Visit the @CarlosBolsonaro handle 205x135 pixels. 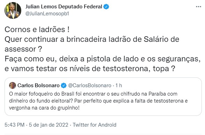90,85
